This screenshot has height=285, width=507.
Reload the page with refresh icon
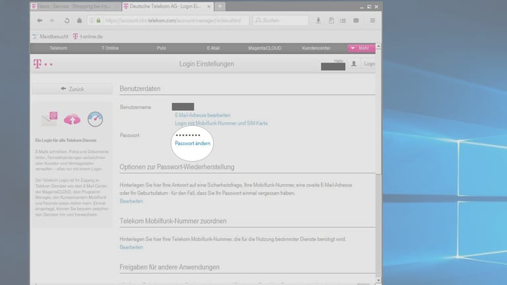(x=67, y=20)
